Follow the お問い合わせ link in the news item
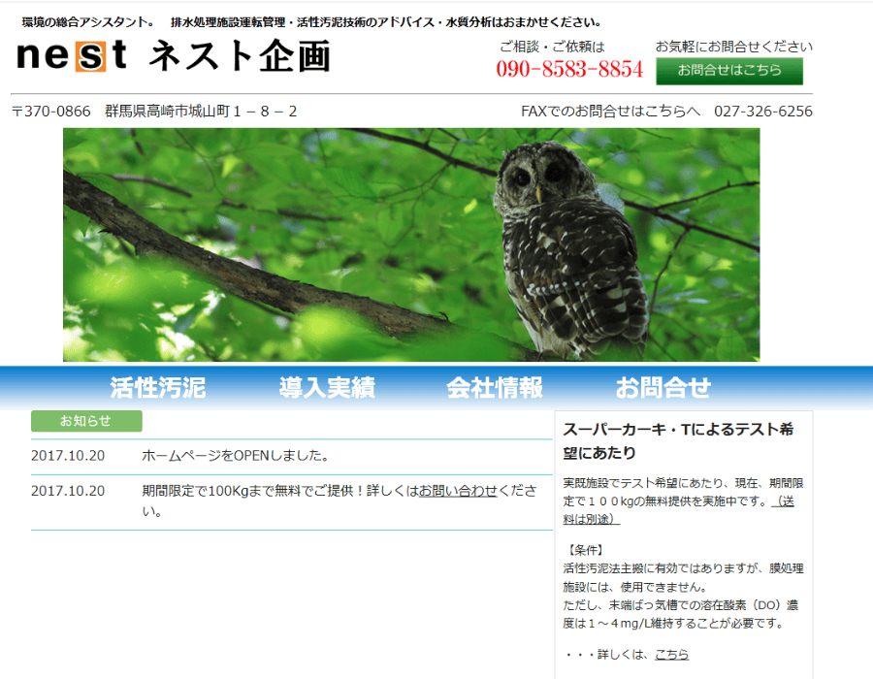This screenshot has width=873, height=679. point(458,491)
